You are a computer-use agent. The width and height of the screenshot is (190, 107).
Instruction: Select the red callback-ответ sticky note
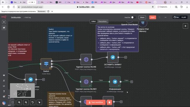pyautogui.click(x=20, y=51)
